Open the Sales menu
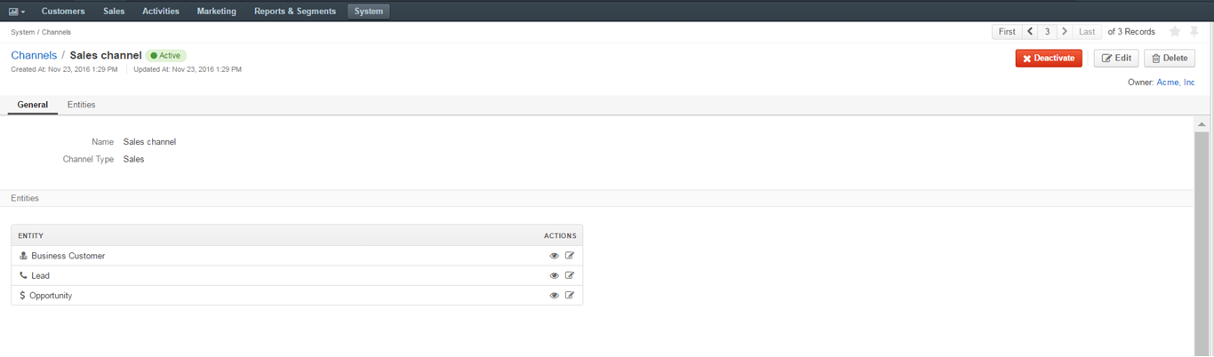Screen dimensions: 1214x357 114,12
